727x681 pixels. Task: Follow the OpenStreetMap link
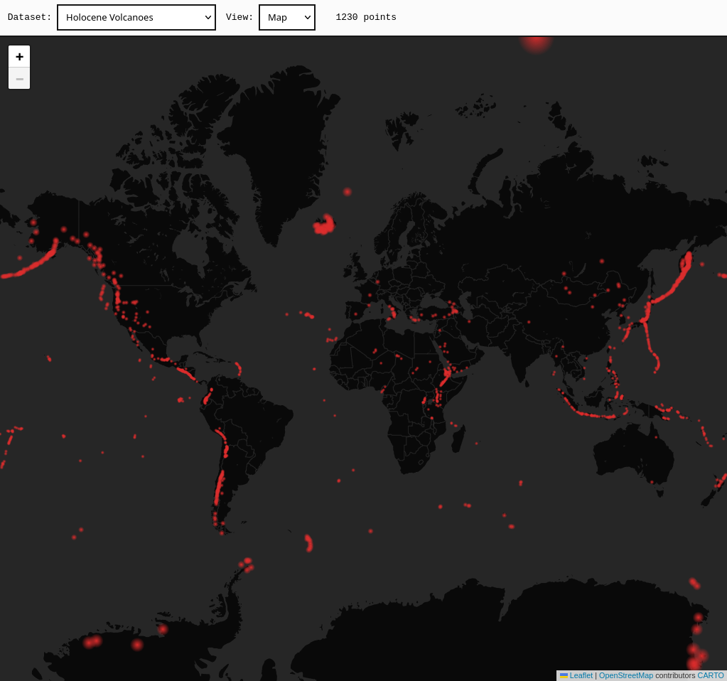(x=625, y=675)
